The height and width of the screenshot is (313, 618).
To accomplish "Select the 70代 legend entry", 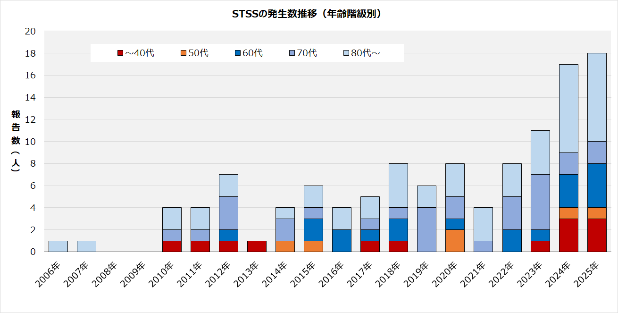I will coord(303,53).
